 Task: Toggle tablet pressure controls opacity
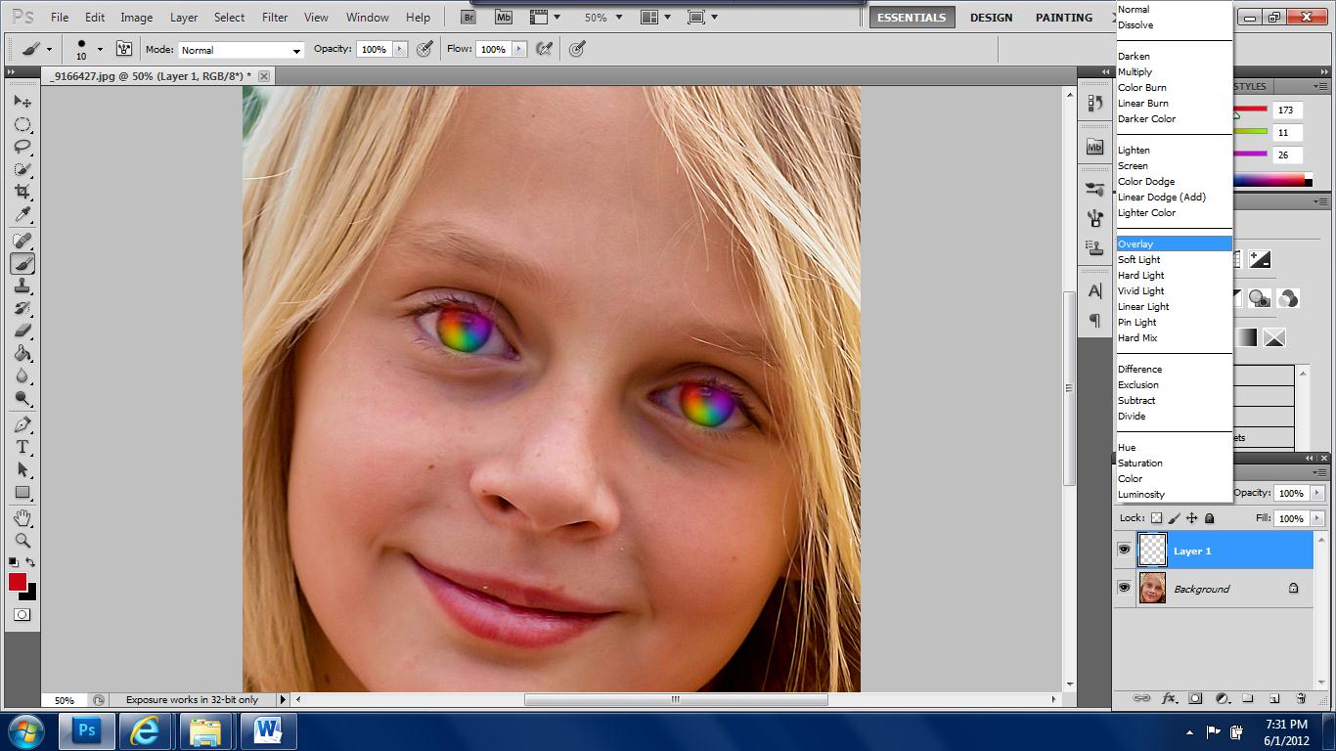click(x=424, y=49)
